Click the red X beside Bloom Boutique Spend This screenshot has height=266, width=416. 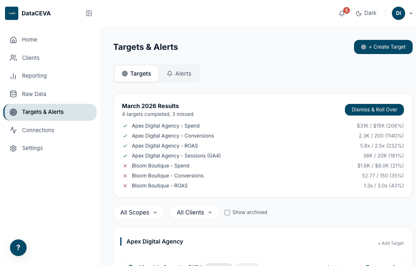pyautogui.click(x=125, y=166)
